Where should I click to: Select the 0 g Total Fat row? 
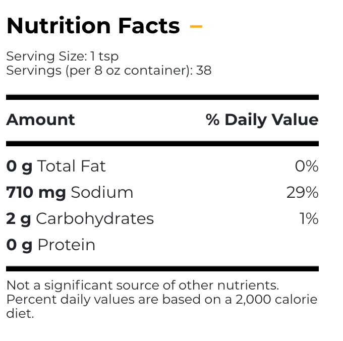pyautogui.click(x=162, y=166)
